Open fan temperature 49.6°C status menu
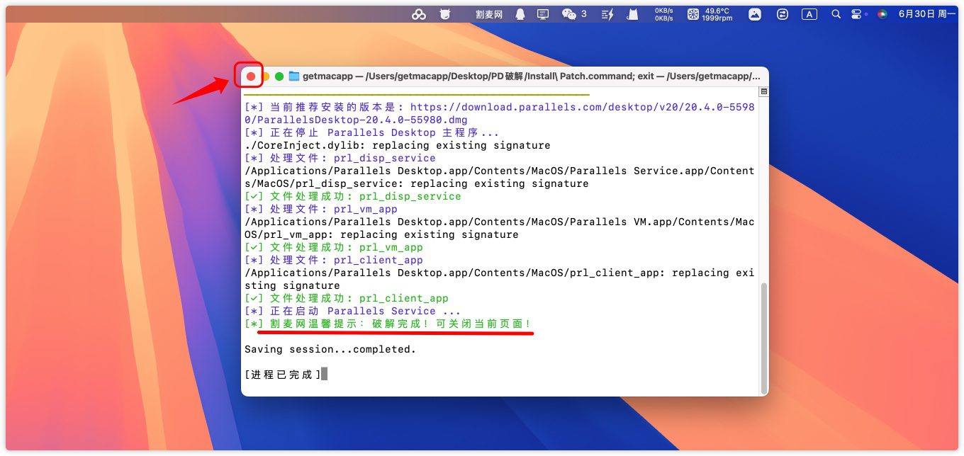The height and width of the screenshot is (456, 964). point(710,14)
